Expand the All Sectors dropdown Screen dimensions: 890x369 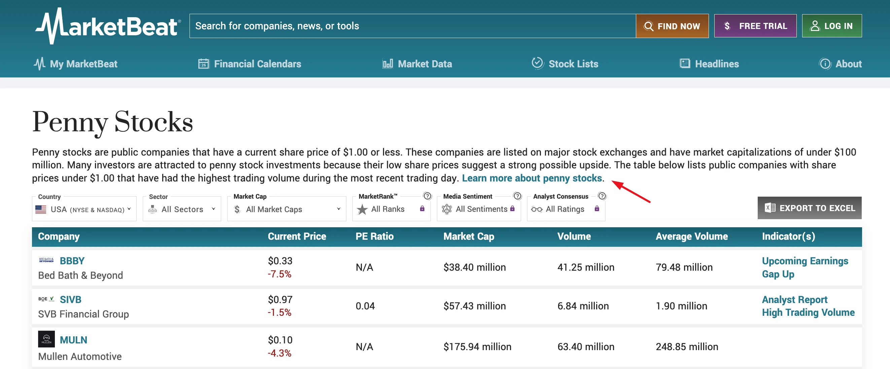[x=182, y=209]
